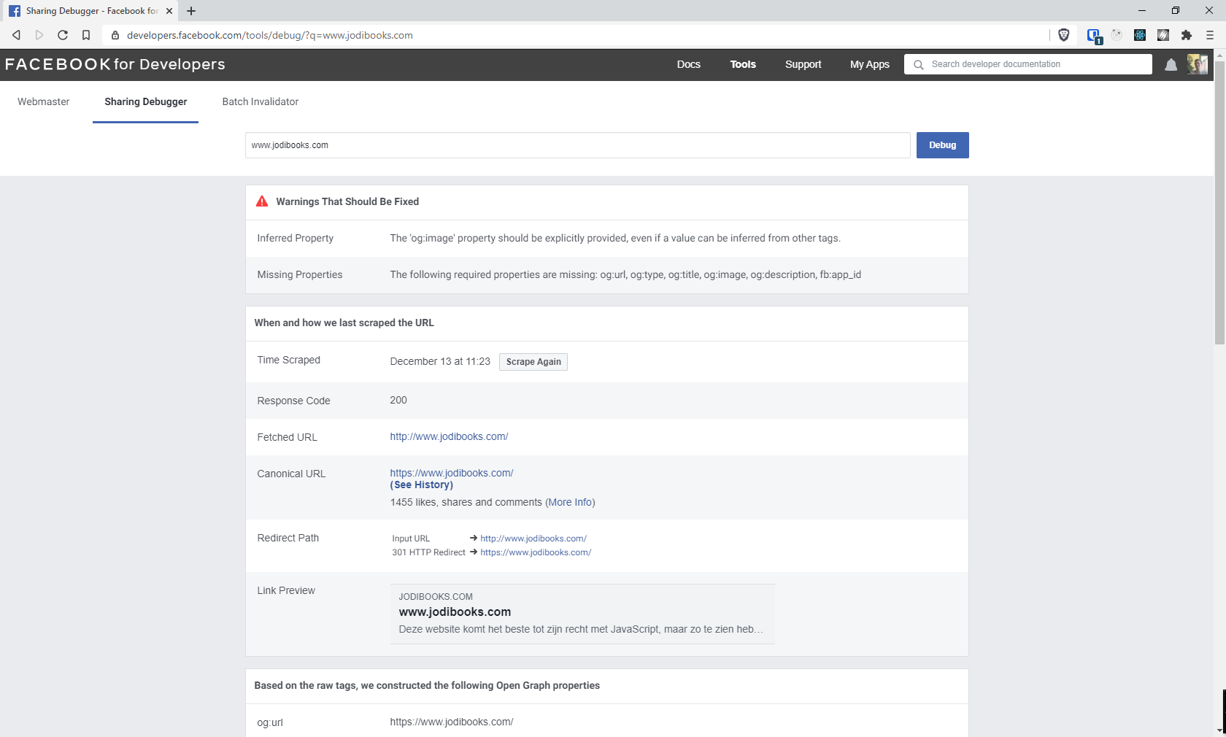The image size is (1226, 737).
Task: Select 'December 13 at 11:23' time text
Action: (x=440, y=361)
